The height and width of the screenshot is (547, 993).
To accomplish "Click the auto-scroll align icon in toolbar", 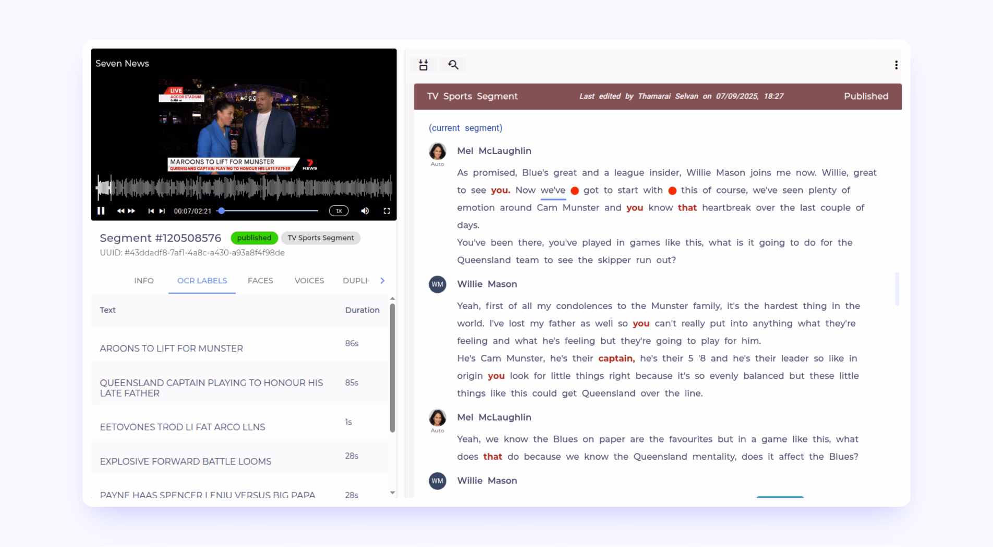I will [x=423, y=65].
